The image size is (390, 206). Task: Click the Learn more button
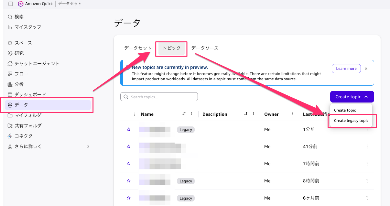coord(346,69)
